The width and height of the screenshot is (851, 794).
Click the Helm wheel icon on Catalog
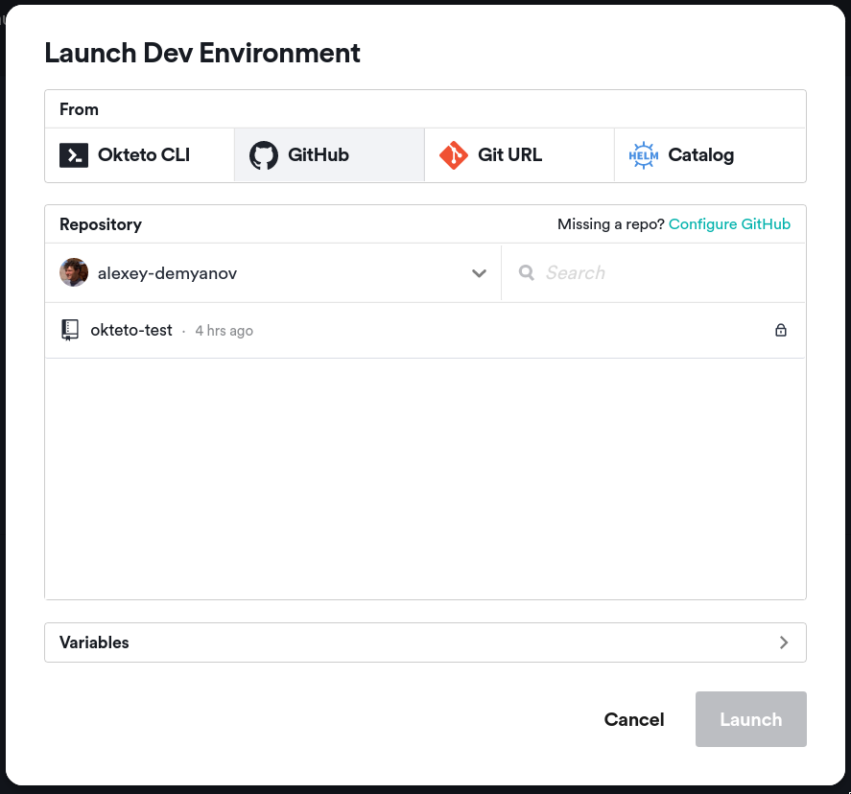643,154
